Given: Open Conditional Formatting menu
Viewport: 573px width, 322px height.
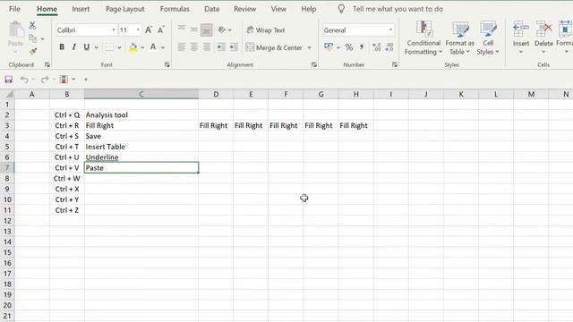Looking at the screenshot, I should point(423,38).
